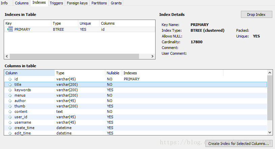The height and width of the screenshot is (149, 275).
Task: Open the Partitions tab
Action: click(99, 3)
